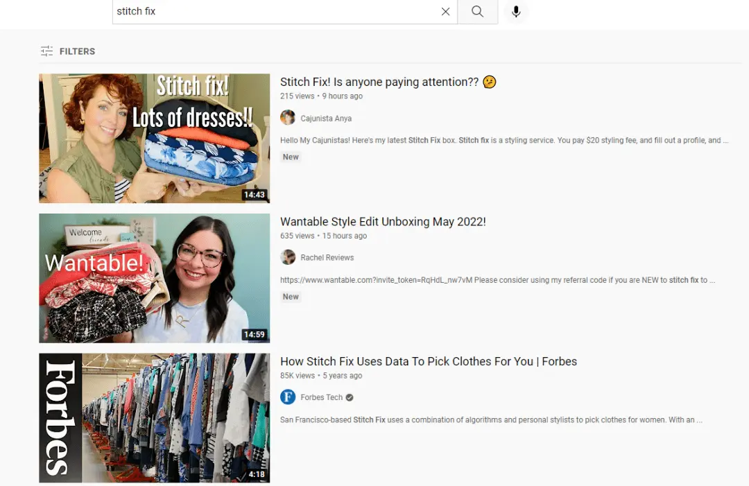Viewport: 749px width, 486px height.
Task: Open the Wantable video thumbnail
Action: pyautogui.click(x=154, y=278)
